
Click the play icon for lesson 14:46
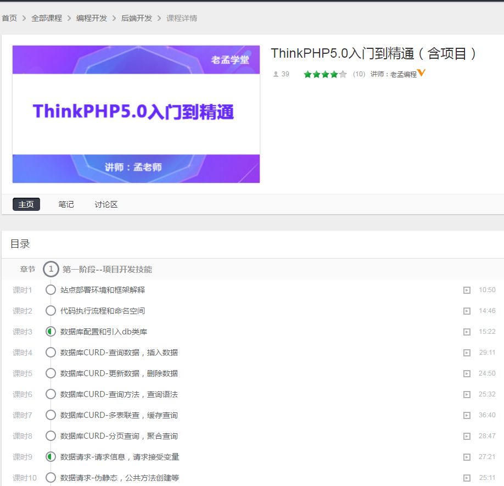(x=467, y=311)
